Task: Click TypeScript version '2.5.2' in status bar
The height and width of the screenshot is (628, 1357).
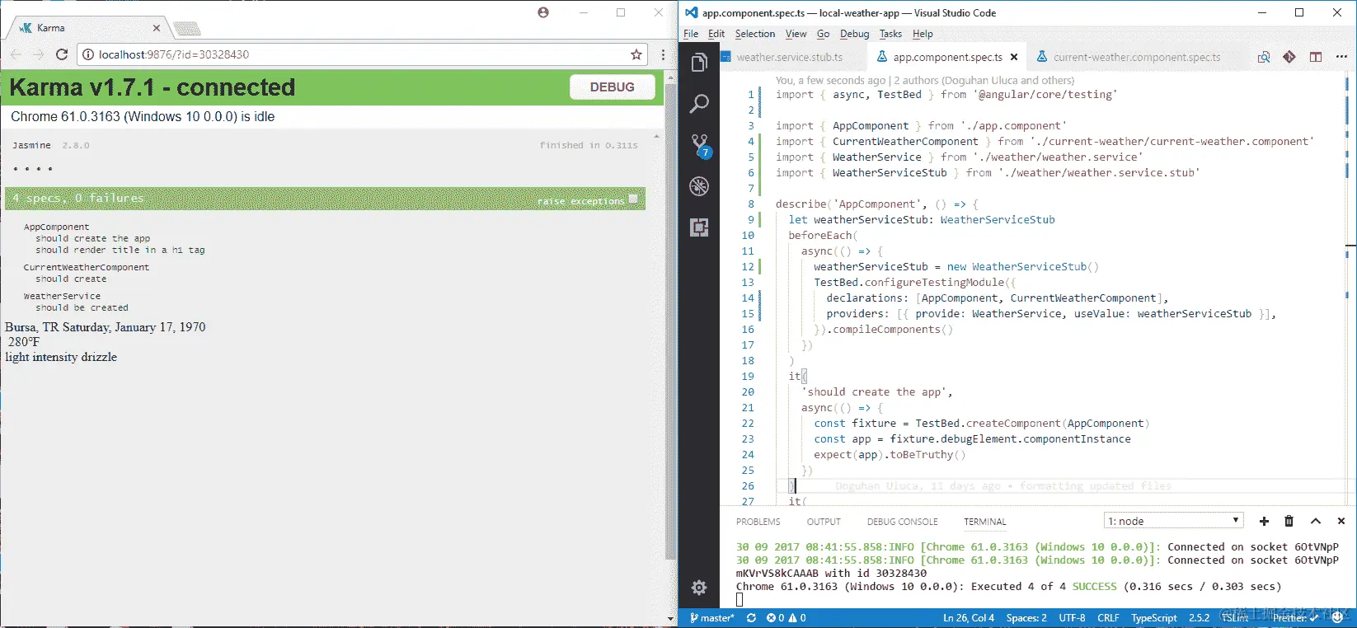Action: (1199, 617)
